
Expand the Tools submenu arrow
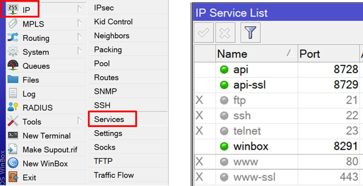pyautogui.click(x=79, y=121)
